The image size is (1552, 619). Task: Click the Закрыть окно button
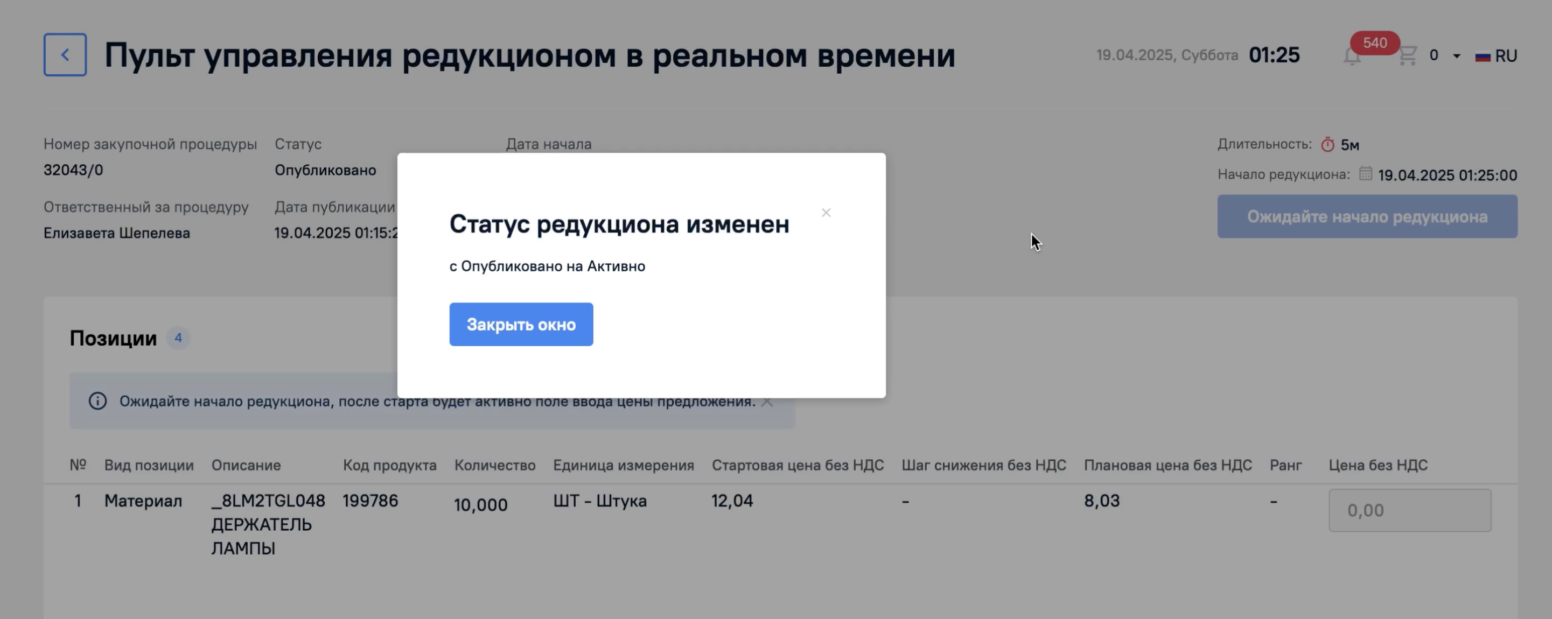[x=521, y=325]
